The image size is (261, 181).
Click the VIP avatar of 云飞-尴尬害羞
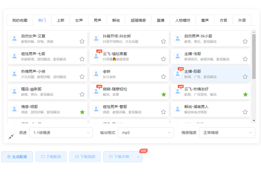96,56
